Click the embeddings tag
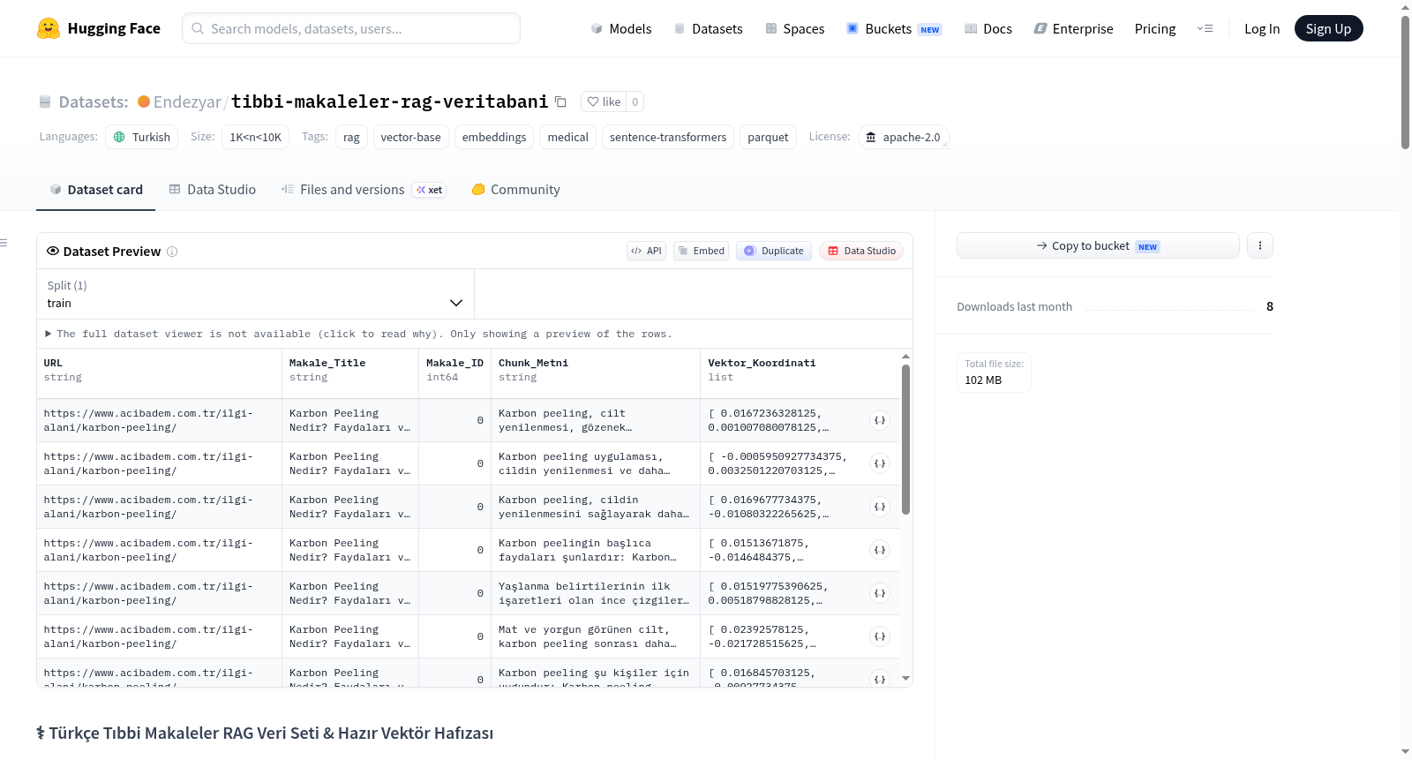Image resolution: width=1412 pixels, height=760 pixels. tap(494, 137)
